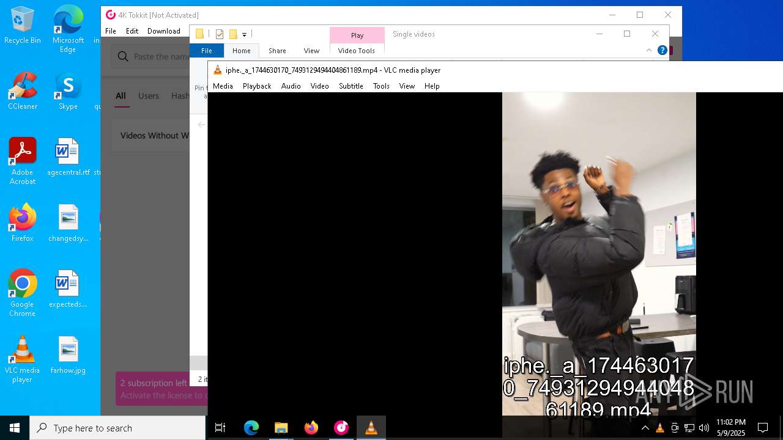Select the Skype desktop shortcut
The width and height of the screenshot is (783, 440).
[x=68, y=91]
